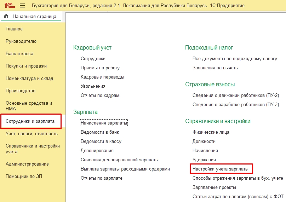Open the Администрирование section
Viewport: 286px width, 202px height.
(27, 164)
